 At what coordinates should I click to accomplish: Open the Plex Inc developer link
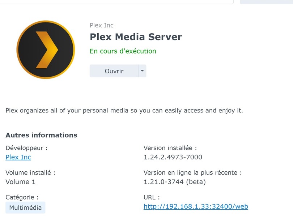[x=18, y=157]
